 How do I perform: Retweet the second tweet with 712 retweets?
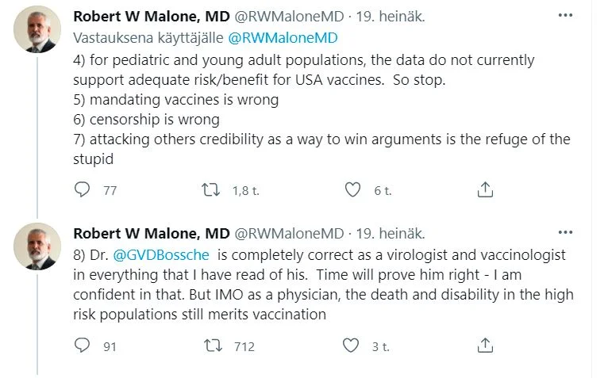[213, 346]
